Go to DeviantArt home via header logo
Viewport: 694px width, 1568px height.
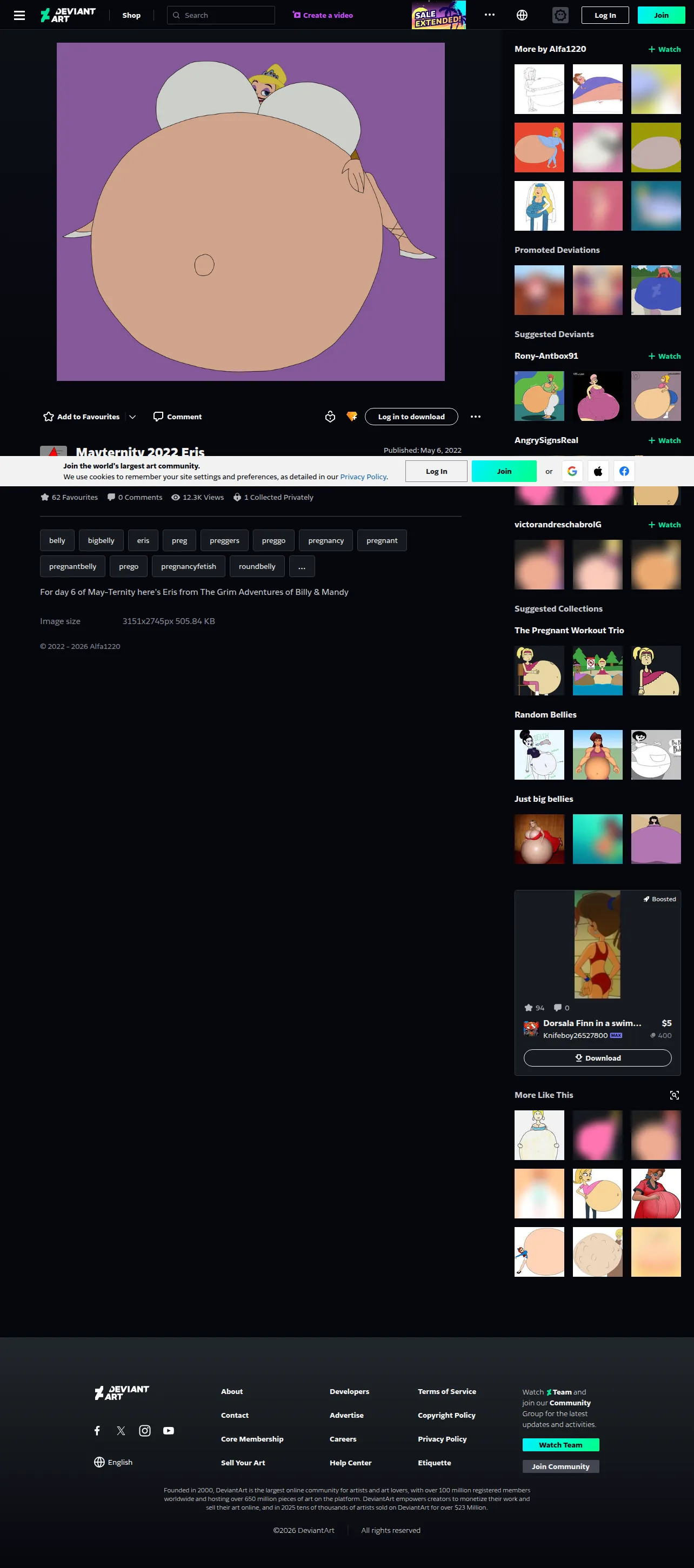coord(68,15)
